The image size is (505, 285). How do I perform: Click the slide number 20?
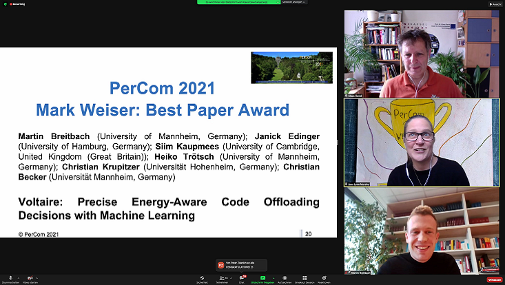click(308, 234)
